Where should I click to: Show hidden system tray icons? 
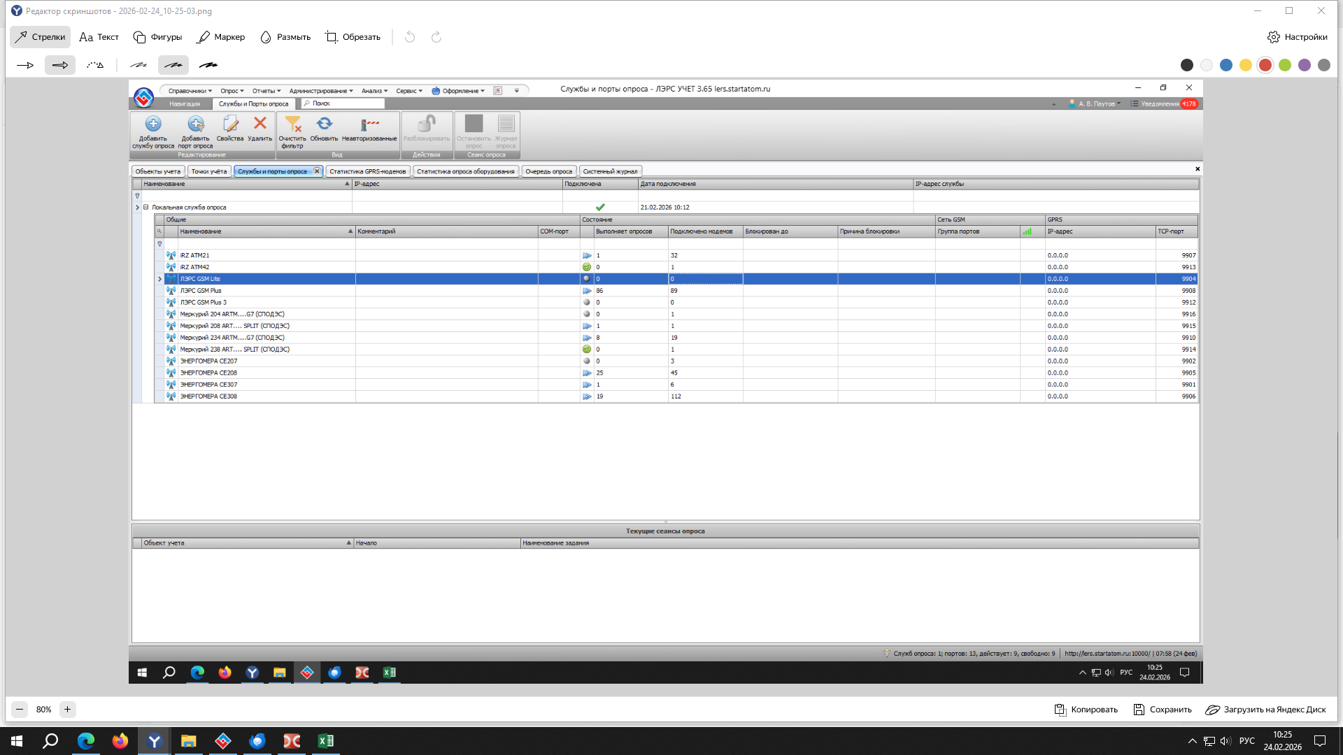(x=1192, y=741)
